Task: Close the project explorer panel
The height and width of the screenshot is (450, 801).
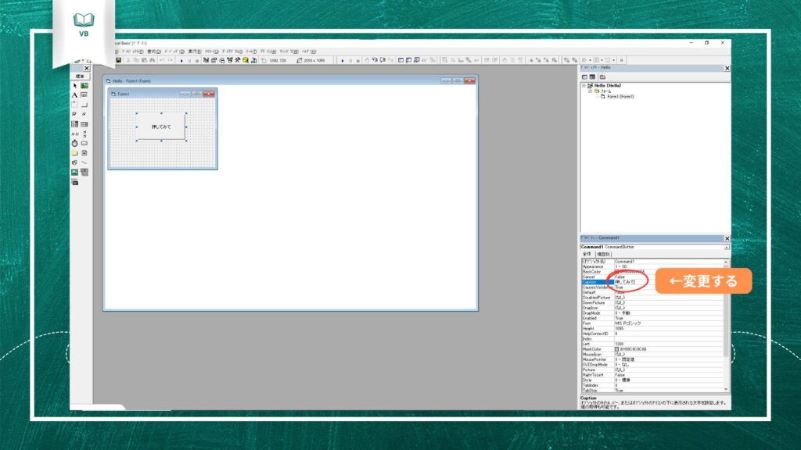Action: [727, 68]
